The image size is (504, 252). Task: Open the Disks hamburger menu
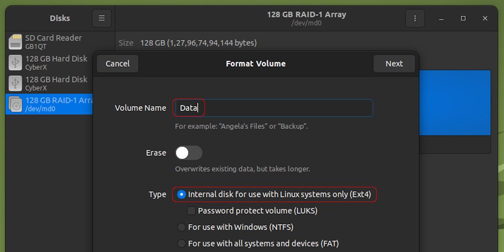(x=102, y=18)
